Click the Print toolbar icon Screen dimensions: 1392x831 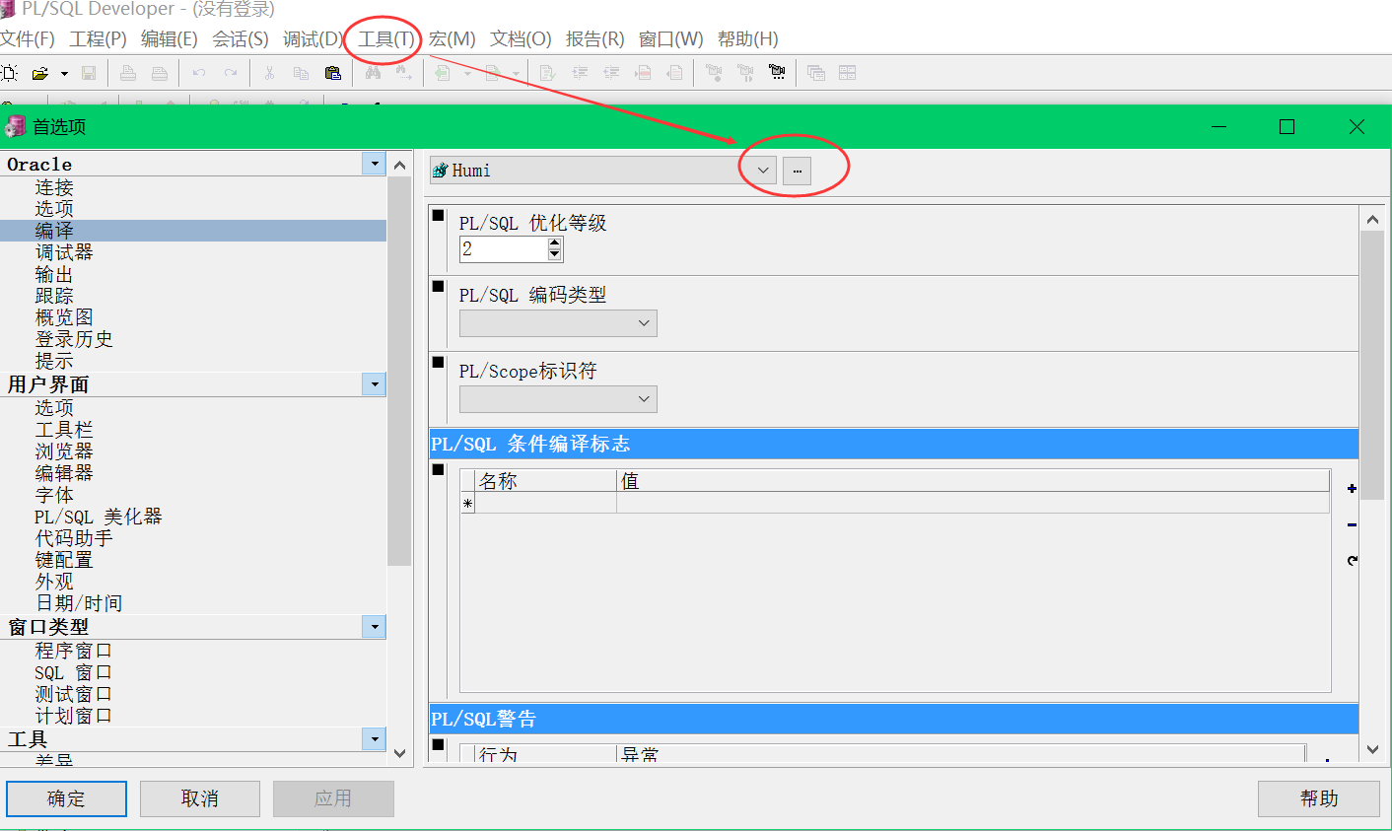pyautogui.click(x=128, y=73)
